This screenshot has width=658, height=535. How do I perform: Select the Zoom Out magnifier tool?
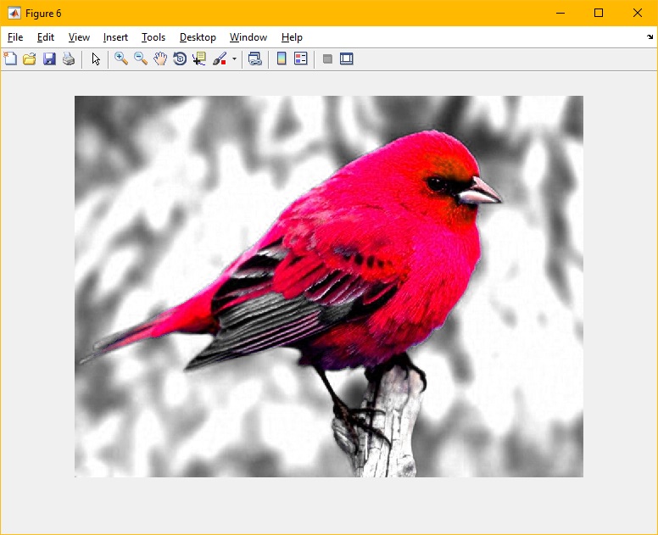141,59
